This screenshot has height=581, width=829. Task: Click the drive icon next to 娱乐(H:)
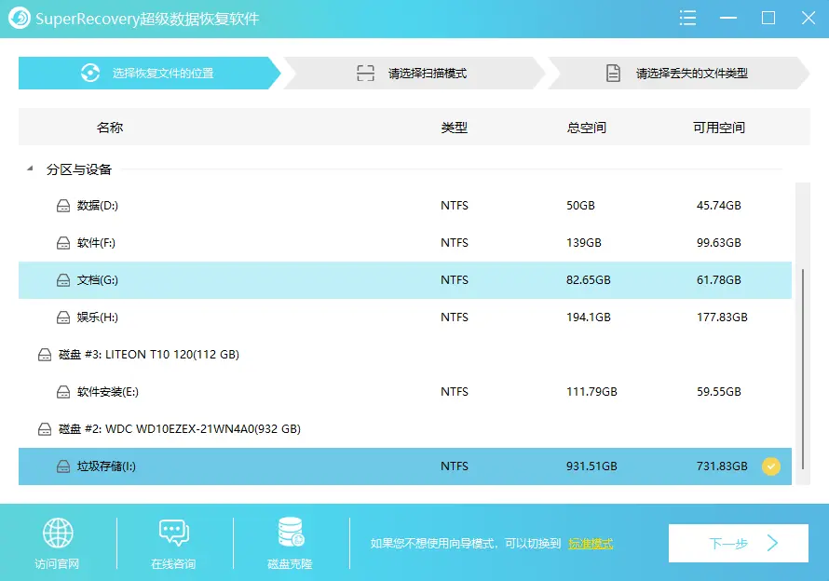(x=63, y=318)
